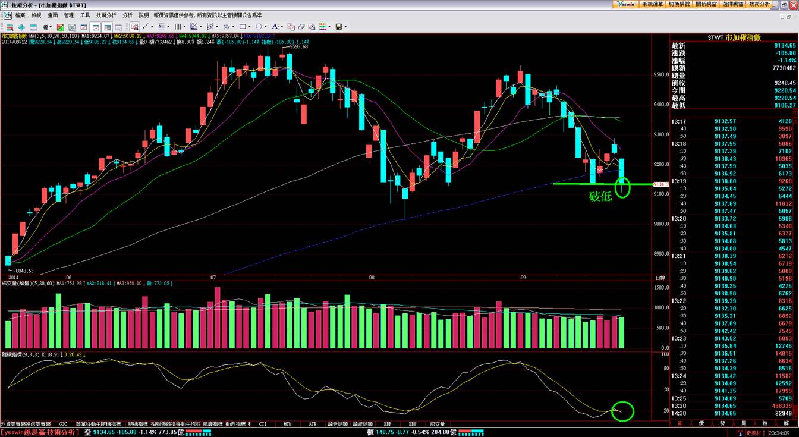Select the fan lines drawing tool
Viewport: 799px width, 437px height.
click(193, 27)
